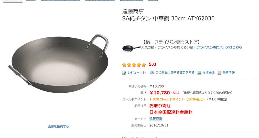
Task: Click the SA純チタン 中華鍋 product title
Action: click(x=168, y=18)
